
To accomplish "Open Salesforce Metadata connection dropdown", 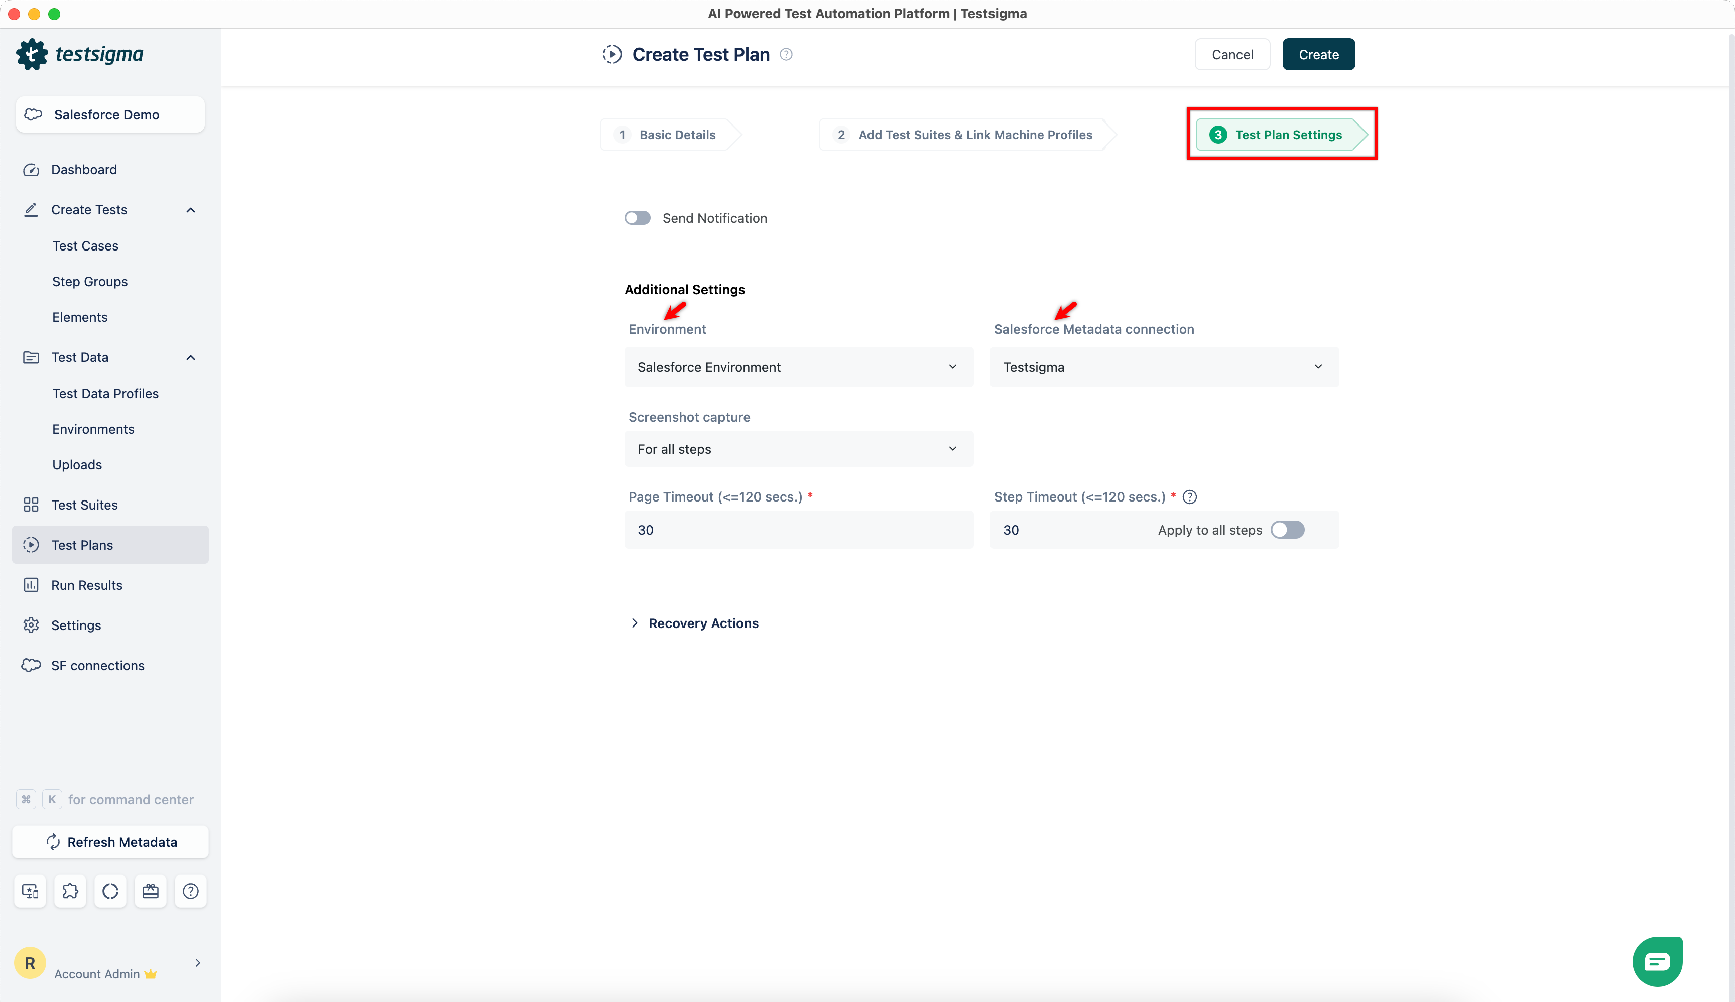I will (x=1163, y=367).
